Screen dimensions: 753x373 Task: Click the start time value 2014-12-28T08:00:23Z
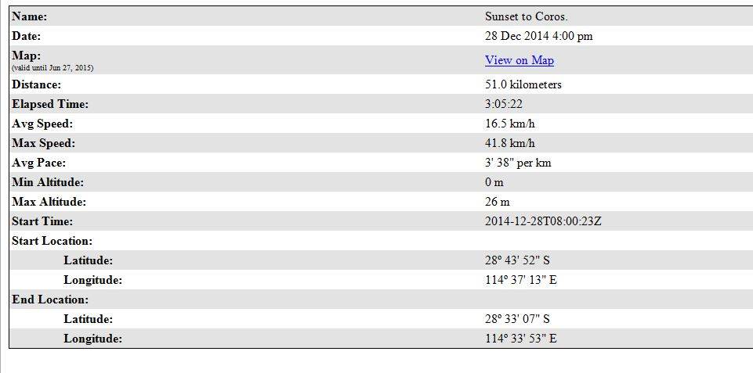tap(543, 221)
